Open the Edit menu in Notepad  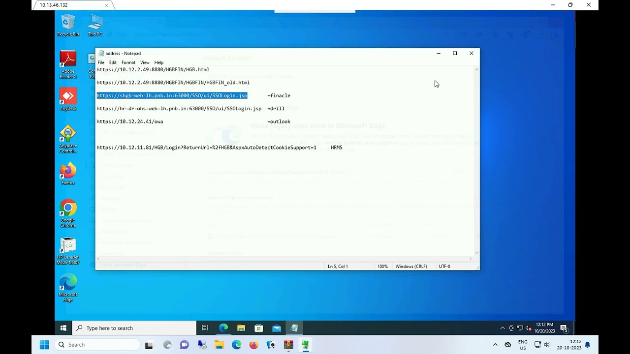(113, 62)
